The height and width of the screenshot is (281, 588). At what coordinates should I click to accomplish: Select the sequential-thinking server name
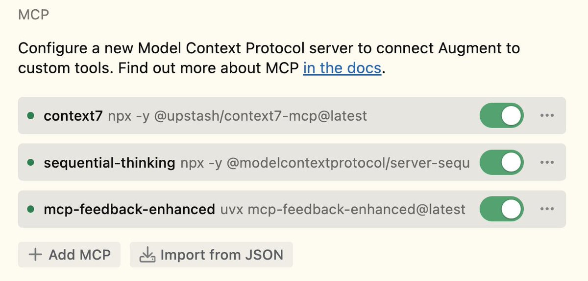[109, 163]
